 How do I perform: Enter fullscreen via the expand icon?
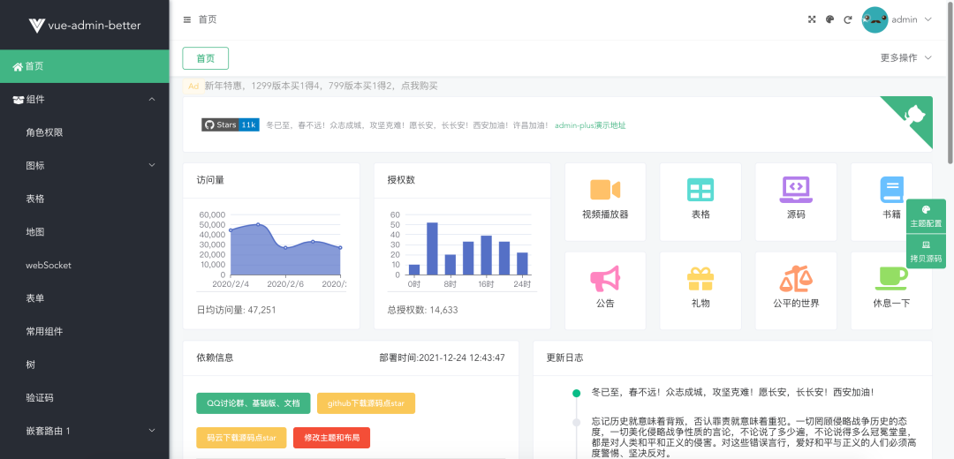click(812, 19)
